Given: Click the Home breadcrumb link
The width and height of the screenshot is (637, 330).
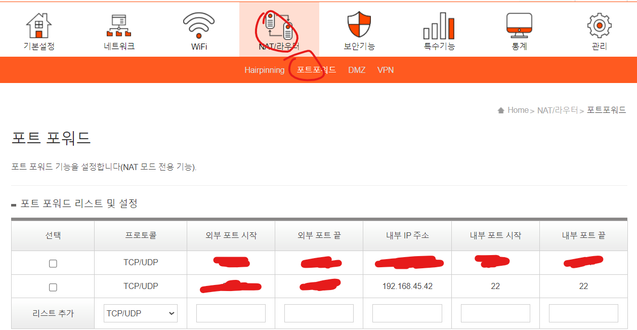Looking at the screenshot, I should pos(518,110).
